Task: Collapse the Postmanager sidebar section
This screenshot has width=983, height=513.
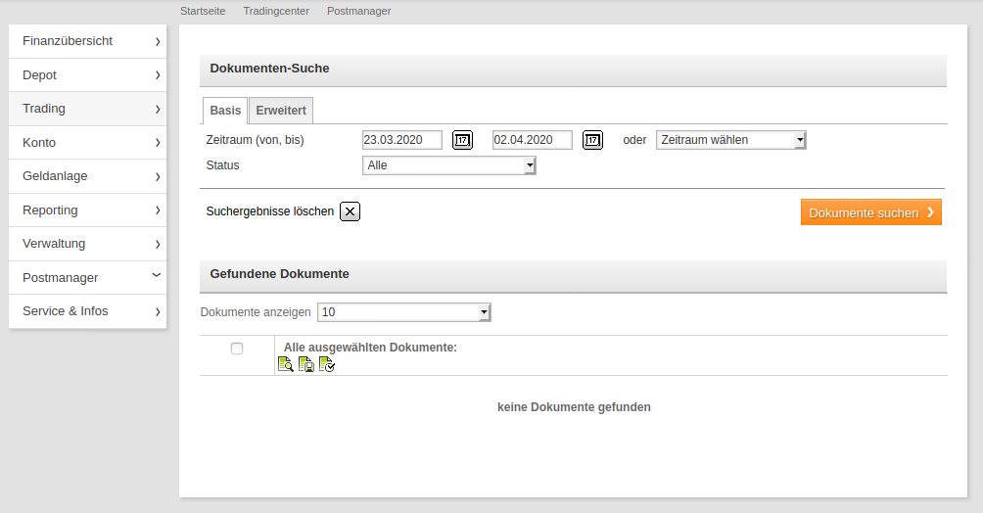Action: 157,277
